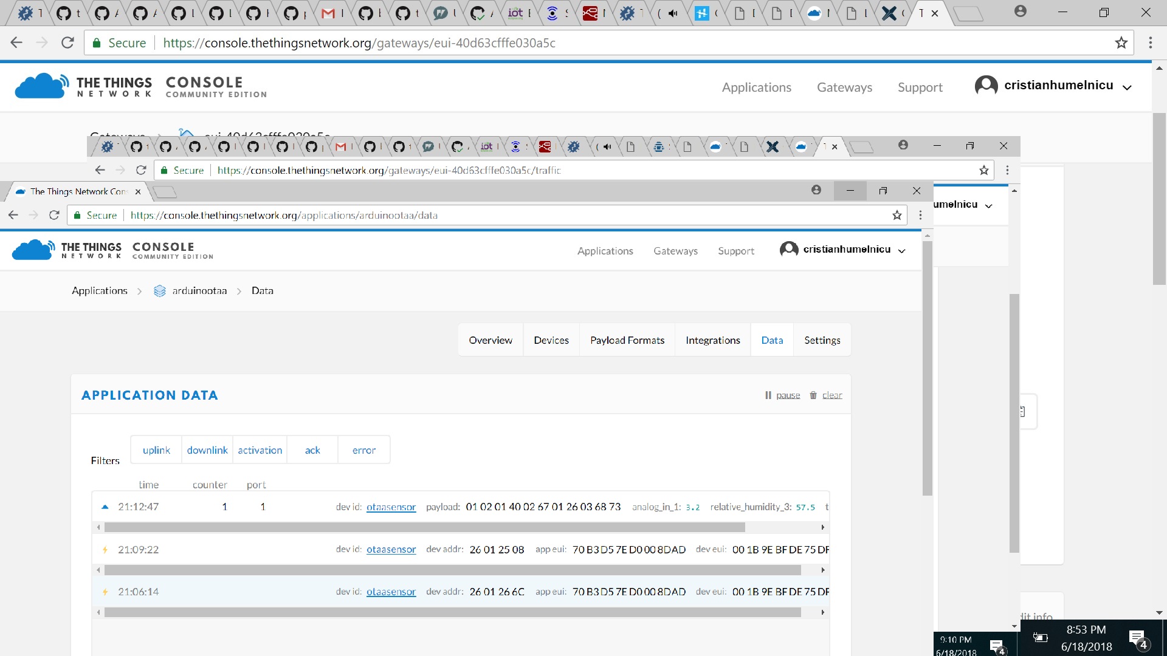
Task: Bookmark the arduinootaa data page with star
Action: pos(897,215)
